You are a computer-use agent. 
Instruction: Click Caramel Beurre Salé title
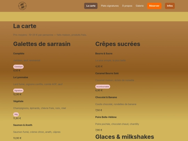pos(107,73)
